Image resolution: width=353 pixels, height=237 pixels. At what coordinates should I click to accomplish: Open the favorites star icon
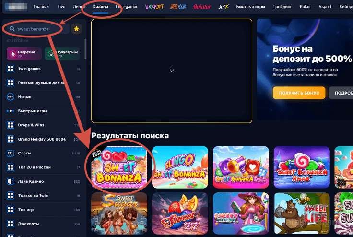pos(77,29)
